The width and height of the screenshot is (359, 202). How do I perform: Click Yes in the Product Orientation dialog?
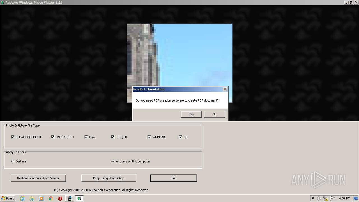(191, 114)
